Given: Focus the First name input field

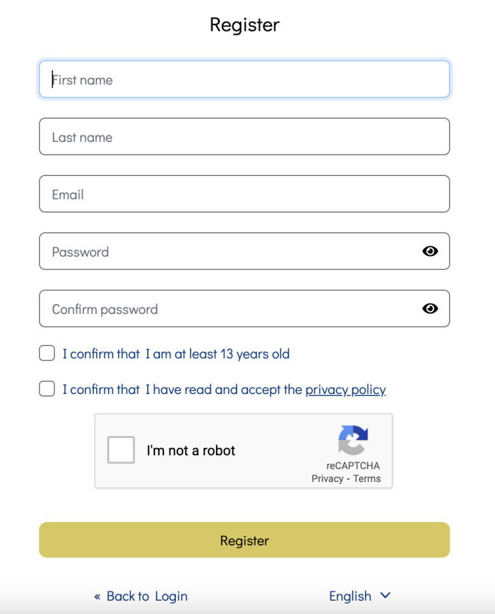Looking at the screenshot, I should point(245,79).
